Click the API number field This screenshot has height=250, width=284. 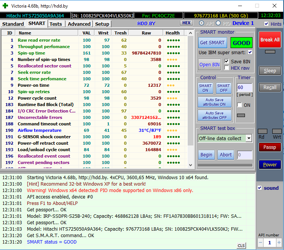[x=270, y=242]
